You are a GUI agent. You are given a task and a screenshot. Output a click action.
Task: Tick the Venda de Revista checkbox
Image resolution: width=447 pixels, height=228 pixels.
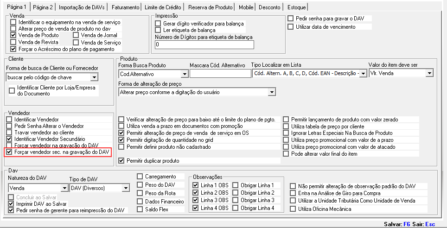pyautogui.click(x=13, y=42)
